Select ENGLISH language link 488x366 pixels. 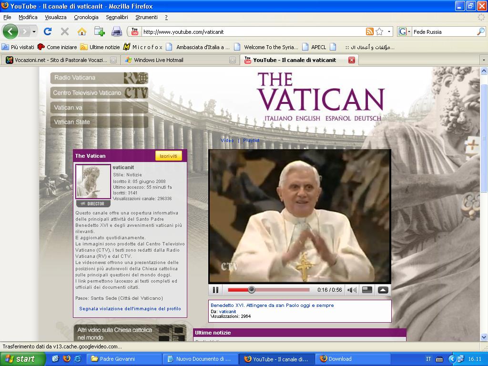308,118
